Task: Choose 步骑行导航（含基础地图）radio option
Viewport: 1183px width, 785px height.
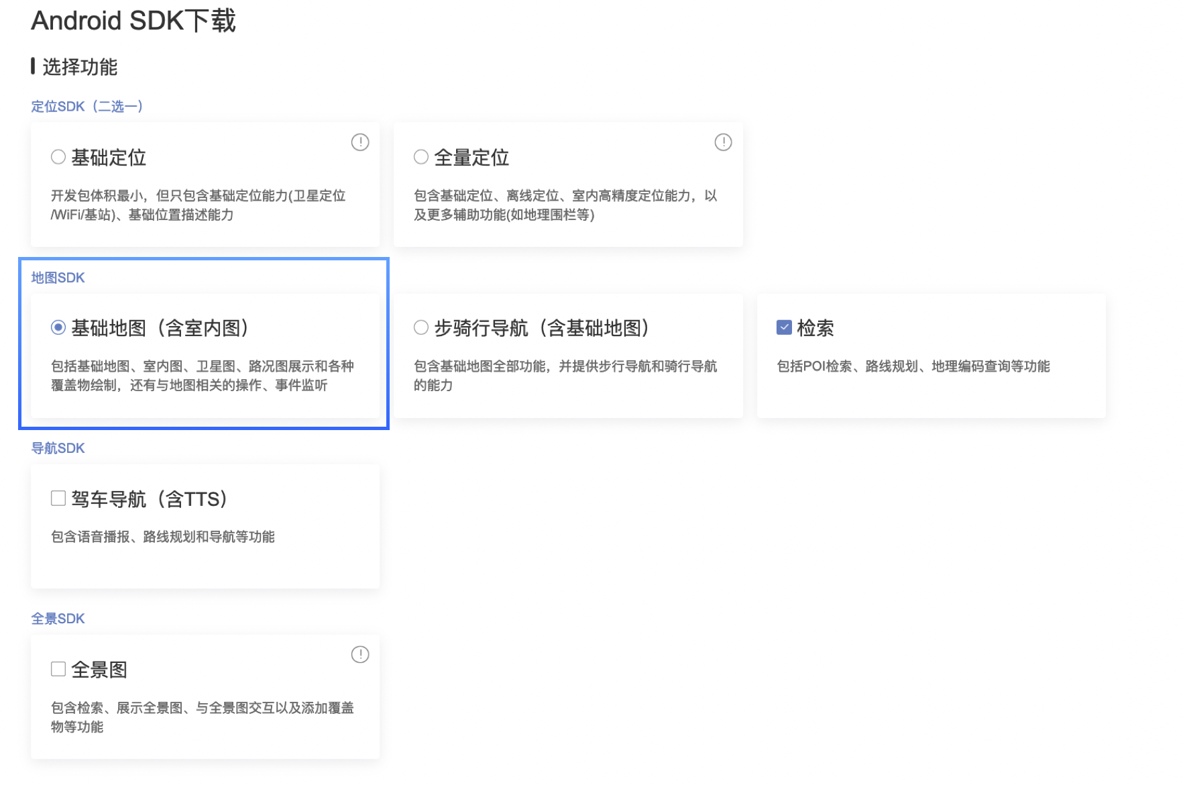Action: click(x=421, y=327)
